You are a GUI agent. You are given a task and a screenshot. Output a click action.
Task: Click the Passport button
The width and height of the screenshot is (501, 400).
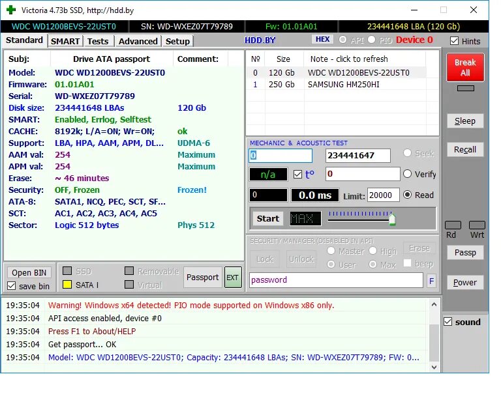203,278
